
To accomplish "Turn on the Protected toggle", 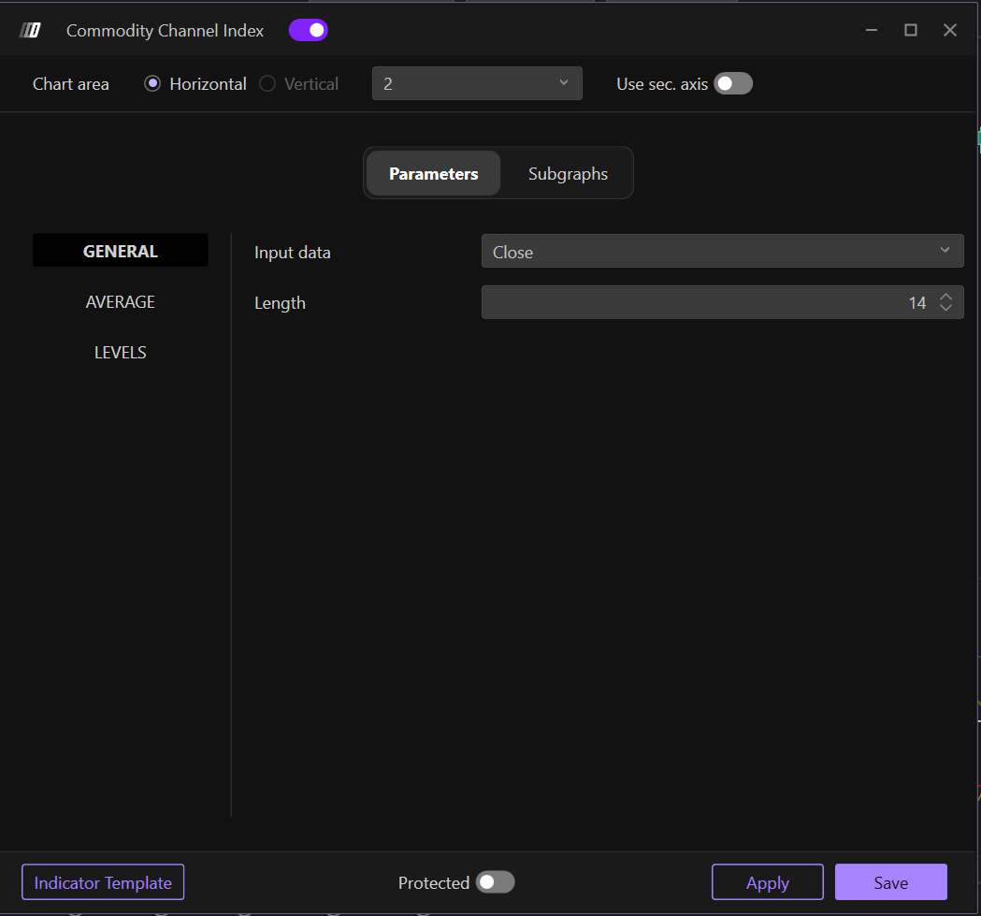I will 495,882.
